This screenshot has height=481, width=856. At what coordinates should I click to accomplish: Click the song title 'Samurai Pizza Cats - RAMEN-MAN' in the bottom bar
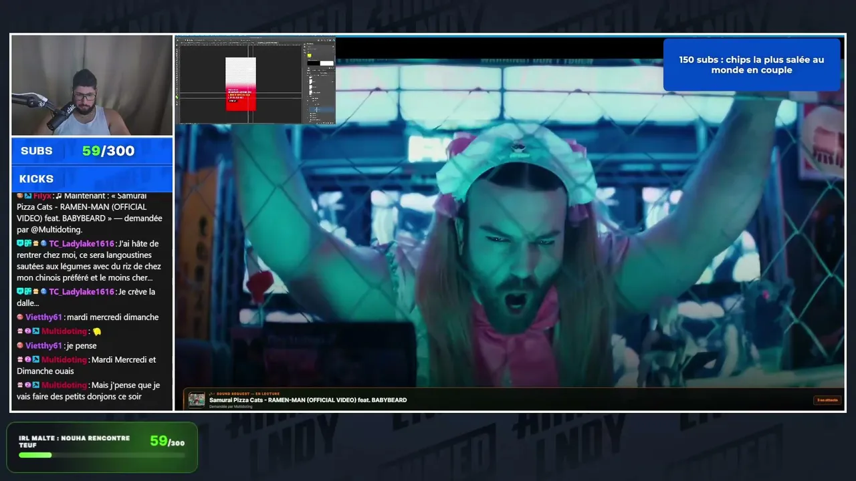tap(308, 400)
